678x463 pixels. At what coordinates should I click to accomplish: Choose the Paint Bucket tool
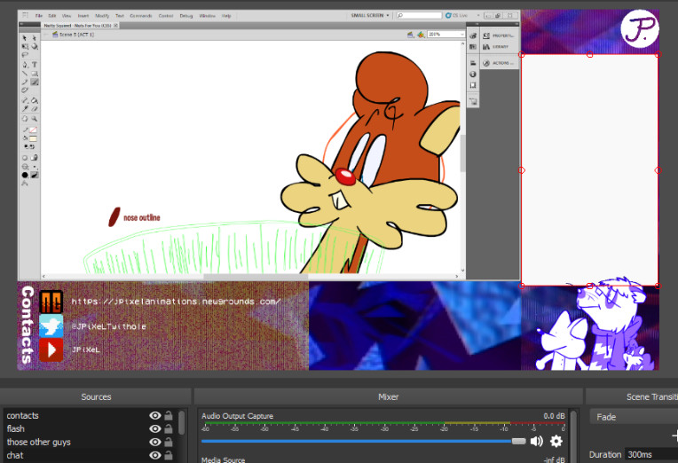[35, 100]
